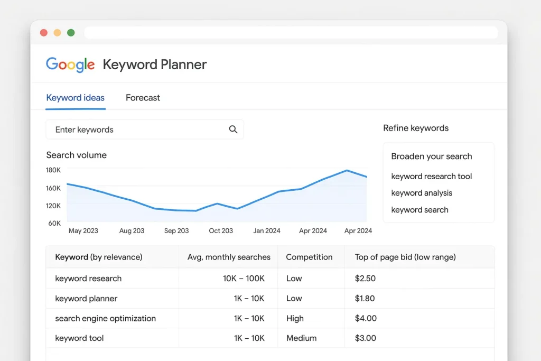Click the Google logo
Screen dimensions: 541x361
click(x=70, y=64)
